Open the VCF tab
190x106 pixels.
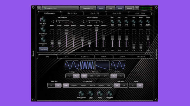click(66, 56)
